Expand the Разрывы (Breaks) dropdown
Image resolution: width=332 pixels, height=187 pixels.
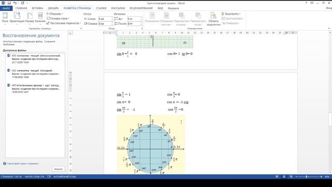(x=54, y=14)
